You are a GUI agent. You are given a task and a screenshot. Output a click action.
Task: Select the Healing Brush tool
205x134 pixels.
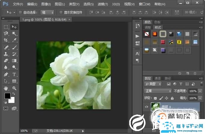(x=6, y=48)
